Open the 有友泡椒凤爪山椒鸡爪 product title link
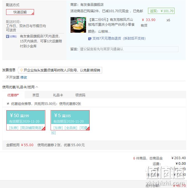 [111, 22]
